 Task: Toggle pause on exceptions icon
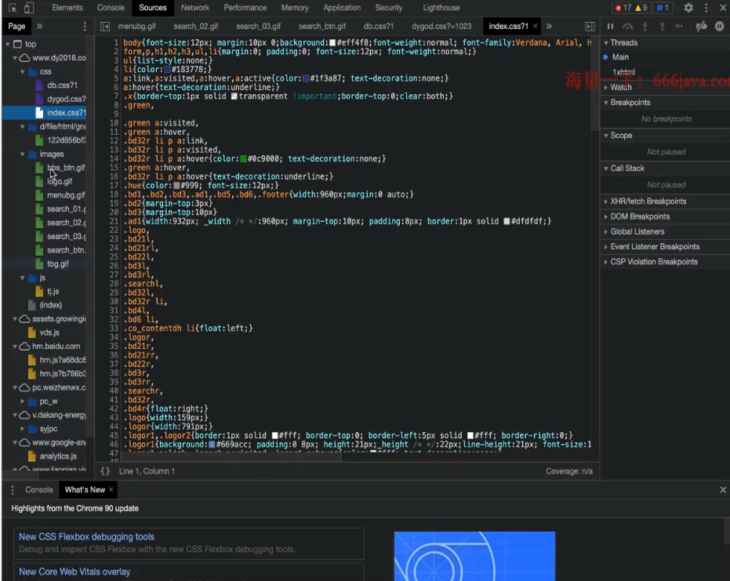[719, 27]
